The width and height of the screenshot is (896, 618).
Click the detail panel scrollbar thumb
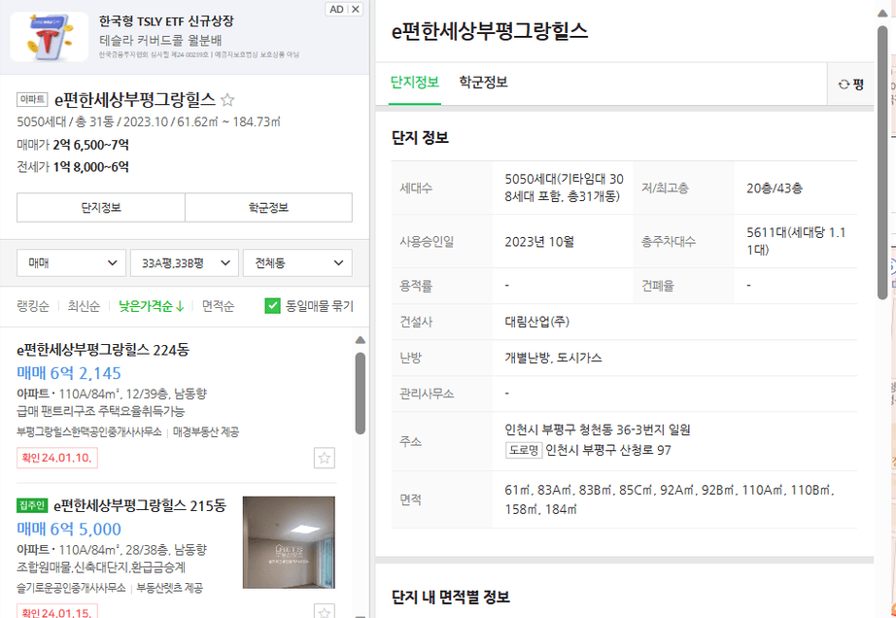pos(882,161)
